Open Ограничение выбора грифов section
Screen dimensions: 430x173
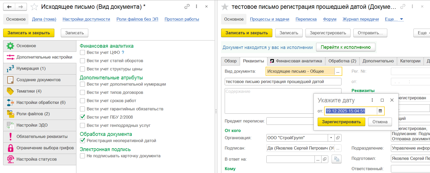(40, 148)
